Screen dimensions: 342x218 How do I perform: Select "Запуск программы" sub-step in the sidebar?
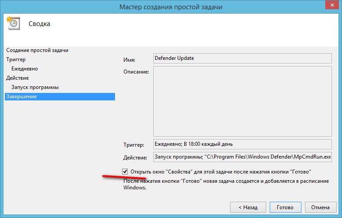pyautogui.click(x=35, y=87)
